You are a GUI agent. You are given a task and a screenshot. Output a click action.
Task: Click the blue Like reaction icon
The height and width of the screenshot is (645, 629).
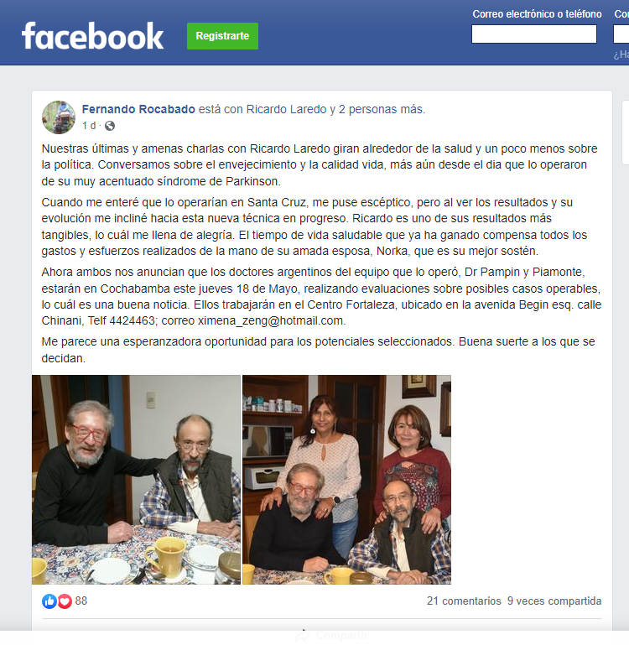coord(49,601)
